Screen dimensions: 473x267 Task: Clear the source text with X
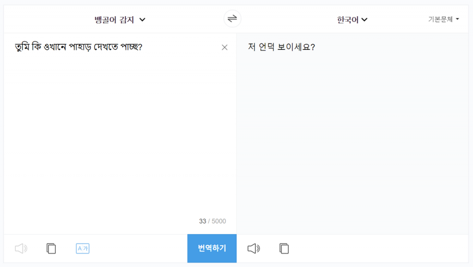point(224,48)
